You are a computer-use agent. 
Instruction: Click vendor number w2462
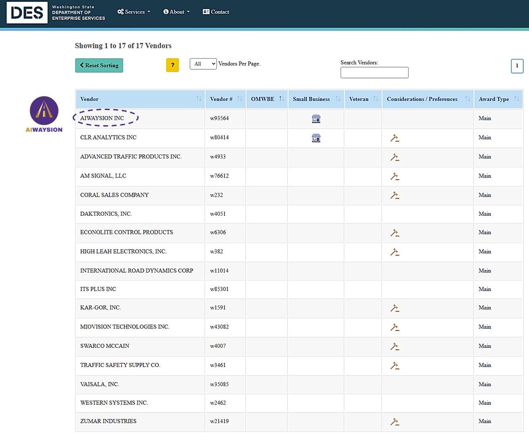click(218, 403)
